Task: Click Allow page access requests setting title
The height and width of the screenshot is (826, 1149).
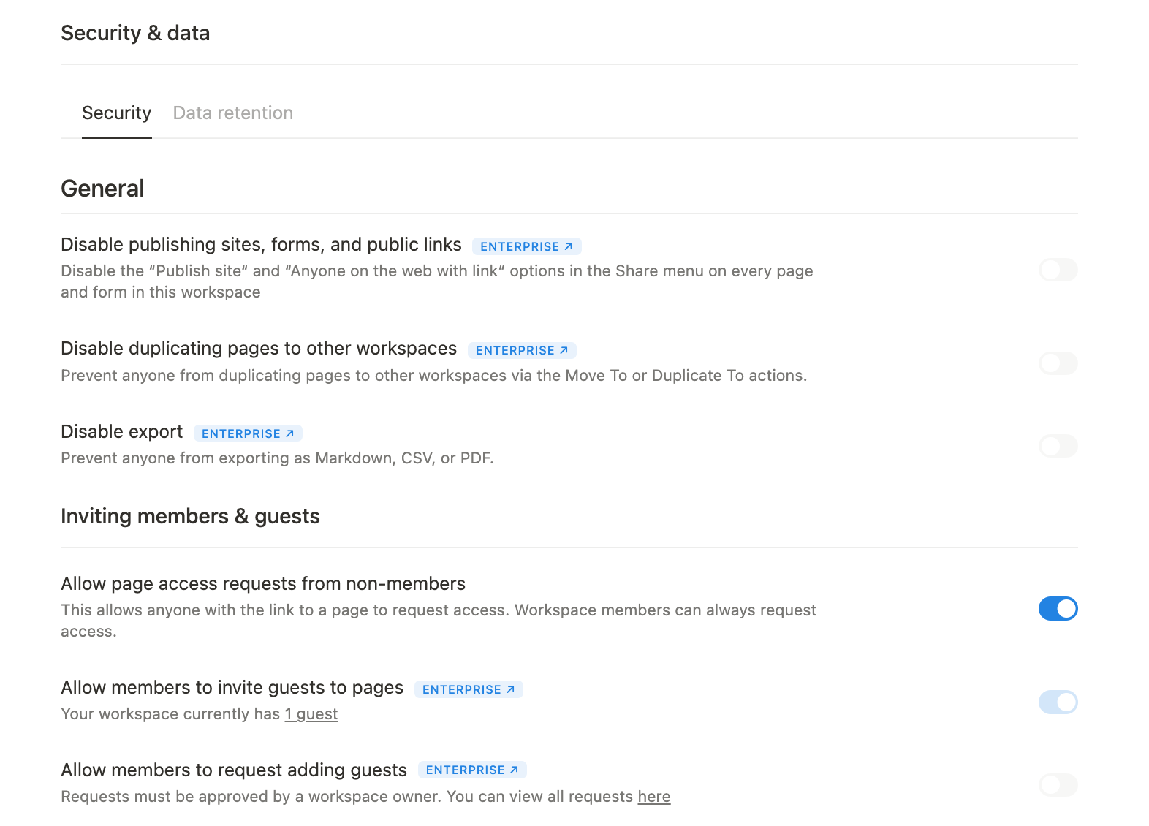Action: pyautogui.click(x=262, y=583)
